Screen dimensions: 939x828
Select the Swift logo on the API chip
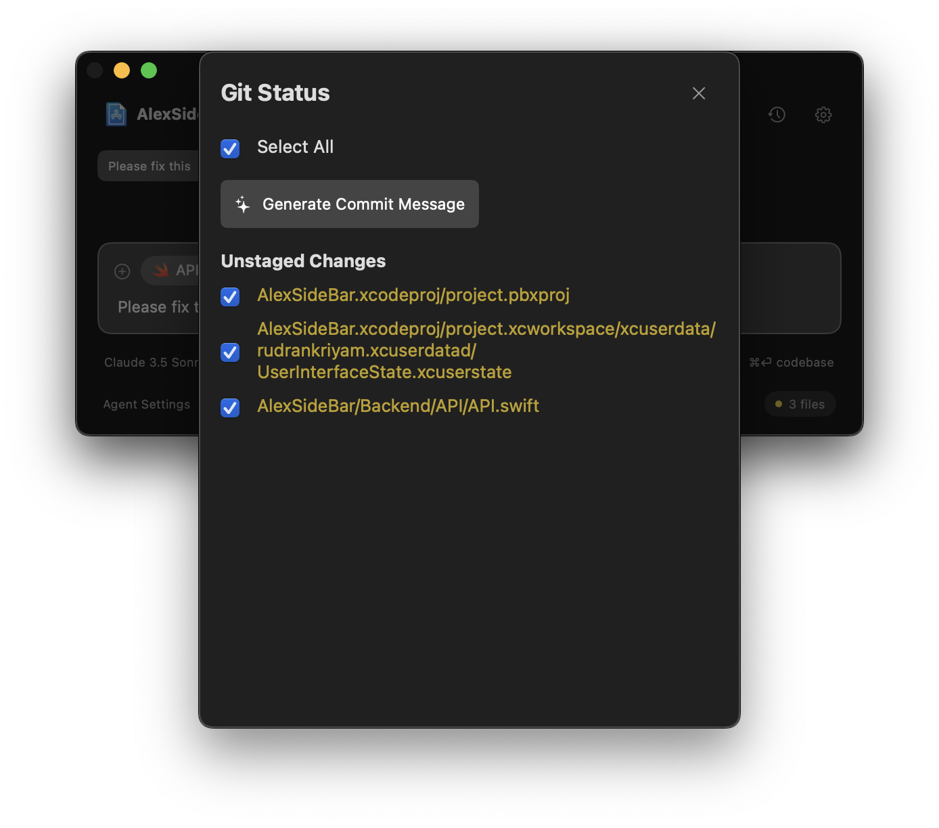(160, 270)
